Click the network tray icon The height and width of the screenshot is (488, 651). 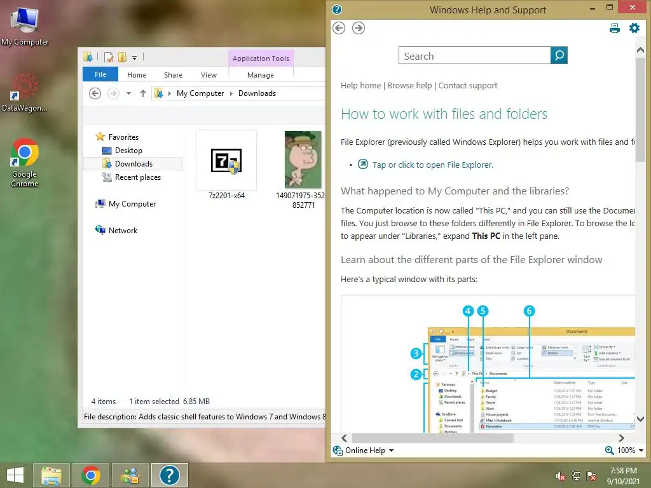click(x=576, y=476)
